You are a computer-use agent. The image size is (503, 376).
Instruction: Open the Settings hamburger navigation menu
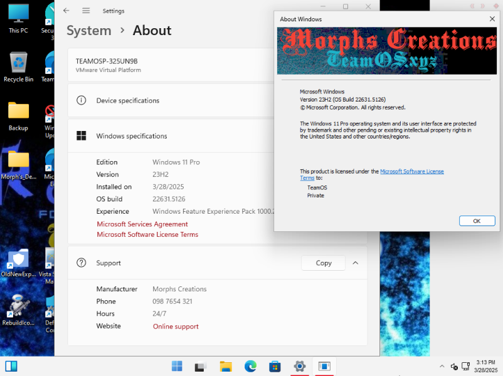coord(86,11)
